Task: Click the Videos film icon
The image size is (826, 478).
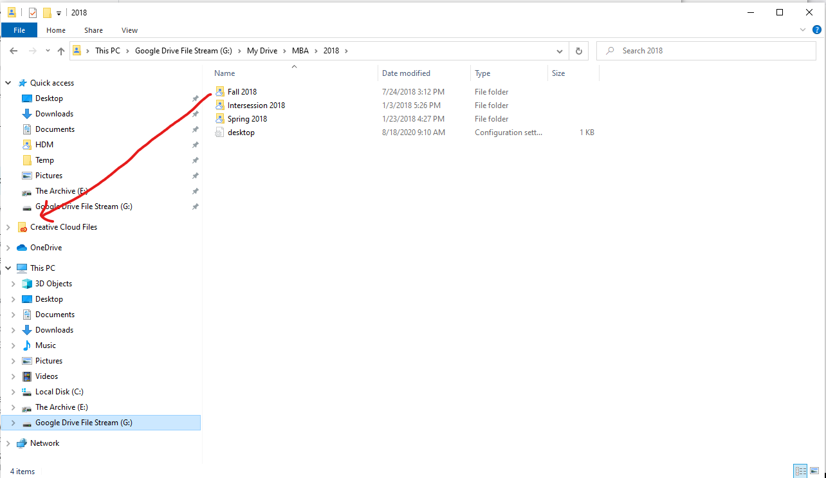Action: (x=27, y=376)
